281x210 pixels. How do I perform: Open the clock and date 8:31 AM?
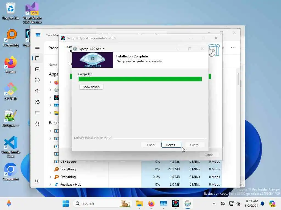coord(251,203)
